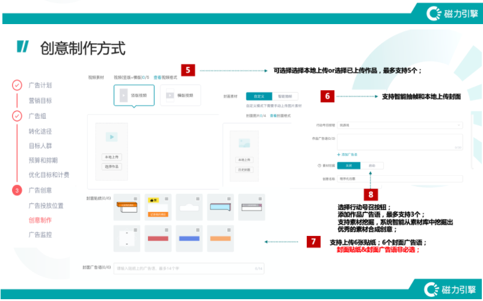
Task: Go to 广告投放位置 in the sidebar
Action: click(46, 206)
